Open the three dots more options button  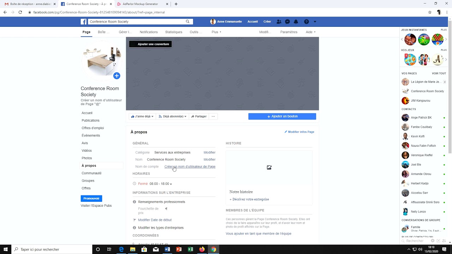coord(213,116)
